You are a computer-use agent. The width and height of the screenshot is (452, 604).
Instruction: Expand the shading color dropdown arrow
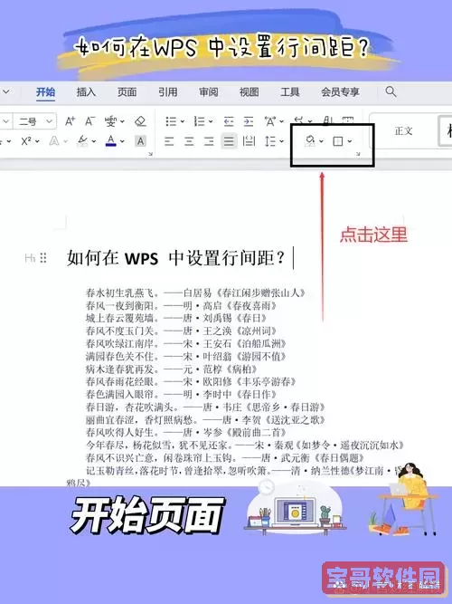click(x=322, y=141)
